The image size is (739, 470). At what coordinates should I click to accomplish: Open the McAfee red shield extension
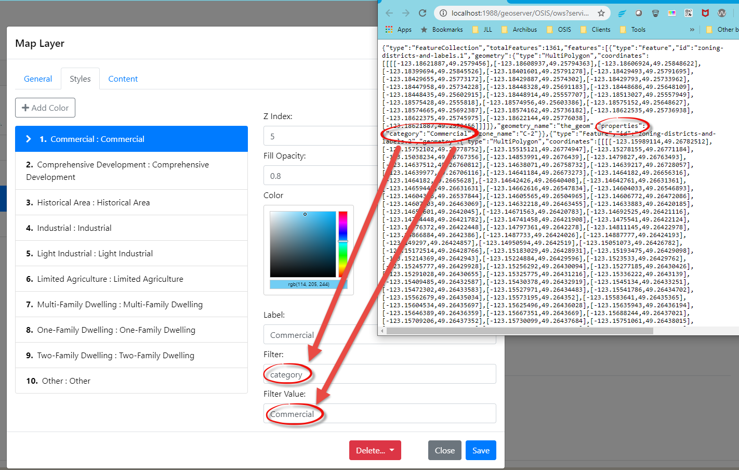tap(705, 13)
